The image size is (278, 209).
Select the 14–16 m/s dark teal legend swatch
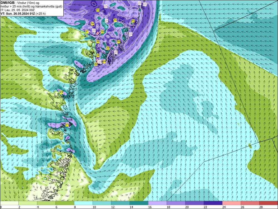click(139, 203)
